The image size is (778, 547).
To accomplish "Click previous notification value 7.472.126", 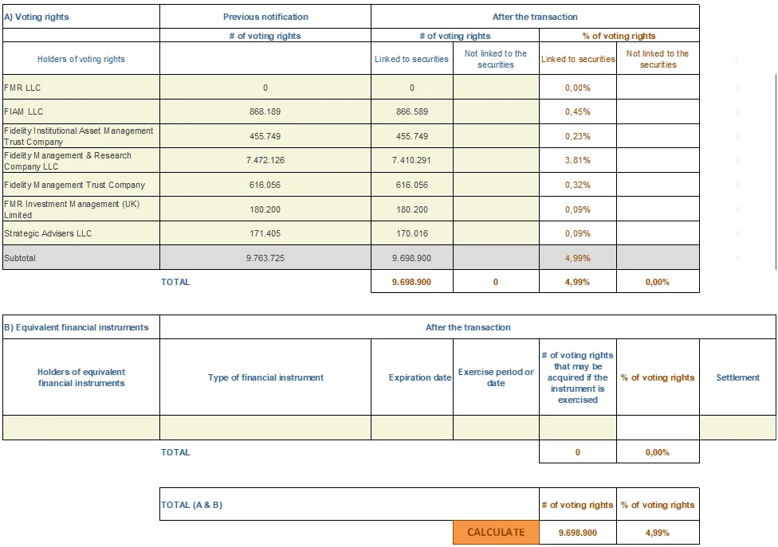I will point(265,160).
